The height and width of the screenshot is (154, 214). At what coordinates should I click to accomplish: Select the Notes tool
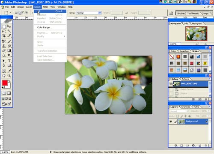(4, 71)
